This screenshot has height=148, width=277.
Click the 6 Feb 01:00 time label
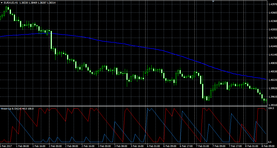pos(154,146)
